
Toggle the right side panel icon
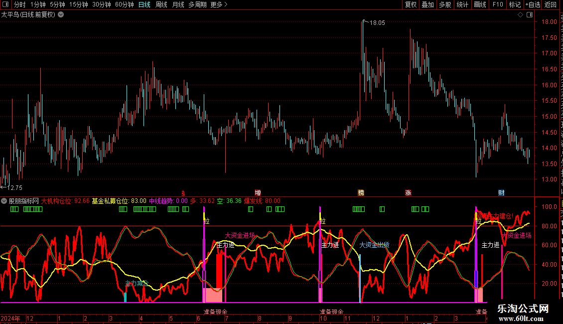[530, 15]
